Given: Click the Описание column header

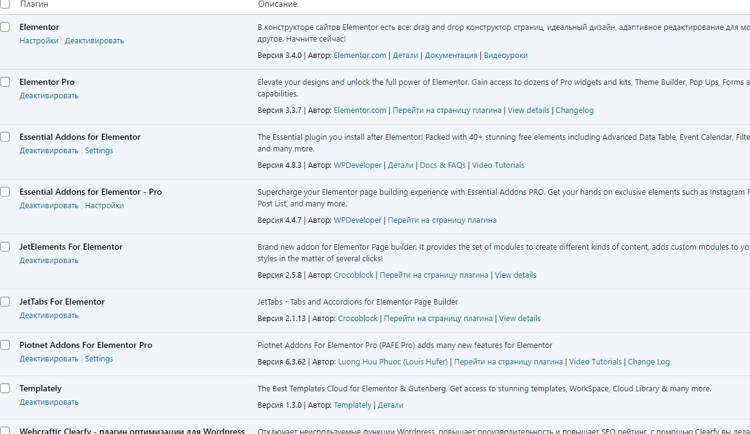Looking at the screenshot, I should coord(278,4).
